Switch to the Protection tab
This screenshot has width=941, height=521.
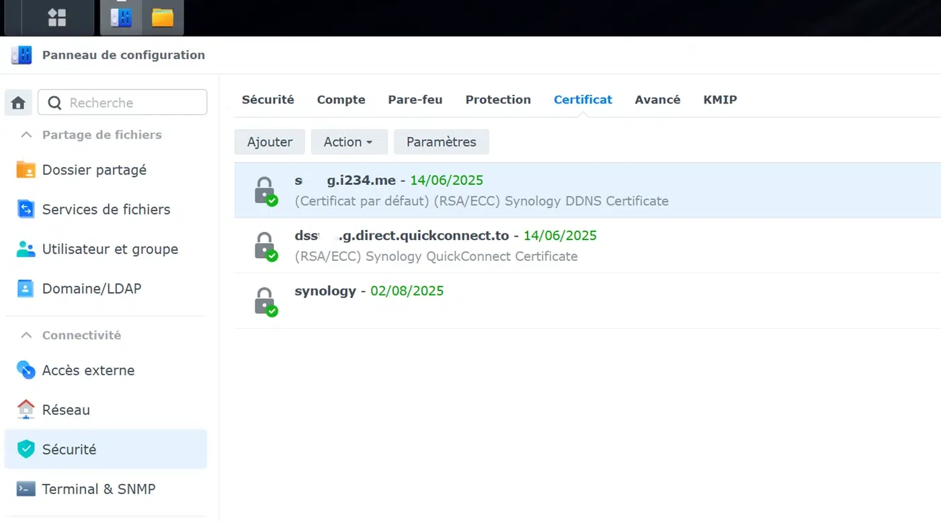(x=498, y=99)
